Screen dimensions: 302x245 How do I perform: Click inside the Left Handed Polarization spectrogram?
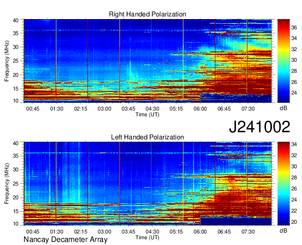148,184
